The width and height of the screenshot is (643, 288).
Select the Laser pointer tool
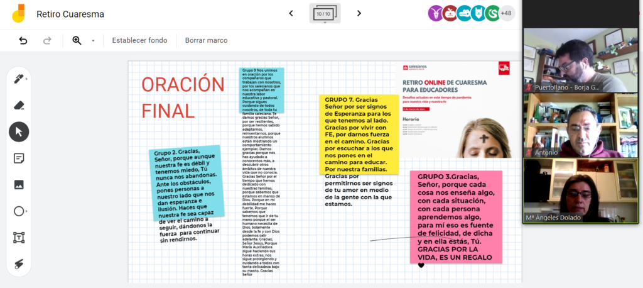pos(19,264)
